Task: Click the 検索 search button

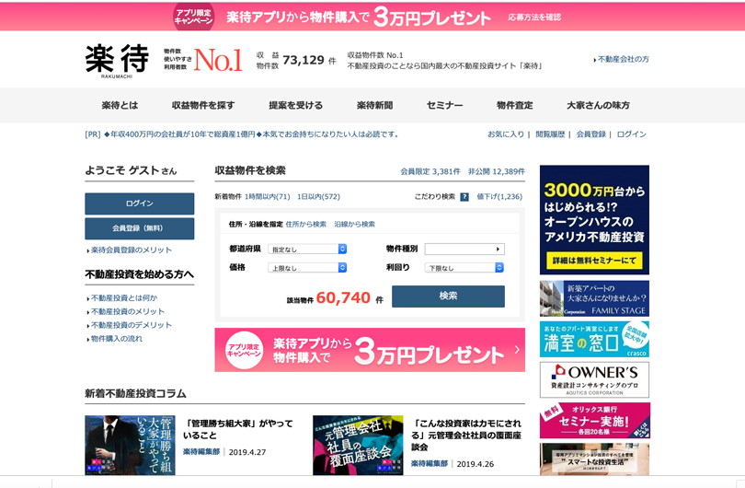Action: 448,296
